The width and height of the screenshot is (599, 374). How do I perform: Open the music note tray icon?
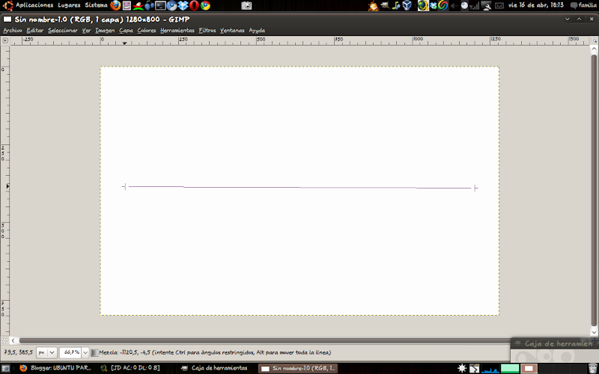(x=396, y=5)
